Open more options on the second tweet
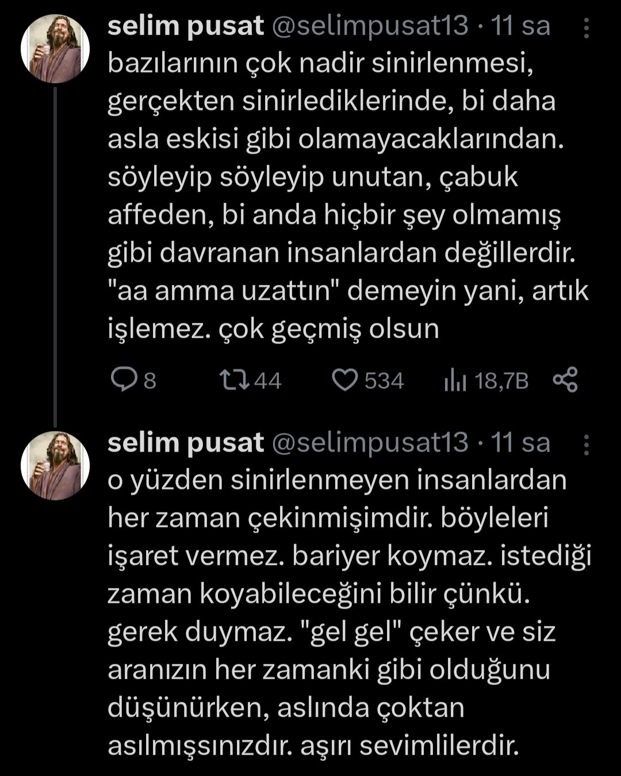The image size is (621, 776). click(586, 445)
